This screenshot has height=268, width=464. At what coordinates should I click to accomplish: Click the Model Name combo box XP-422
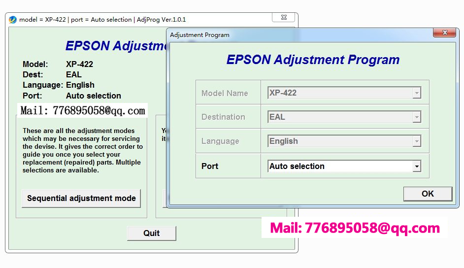tap(344, 93)
